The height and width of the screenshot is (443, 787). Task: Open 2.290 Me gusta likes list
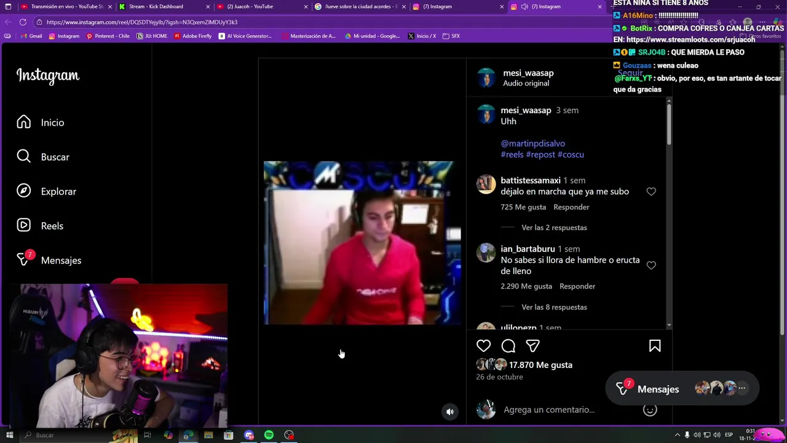[x=526, y=286]
